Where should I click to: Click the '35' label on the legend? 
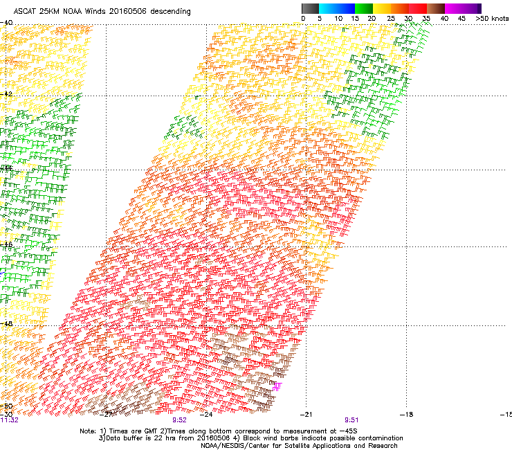pyautogui.click(x=426, y=19)
